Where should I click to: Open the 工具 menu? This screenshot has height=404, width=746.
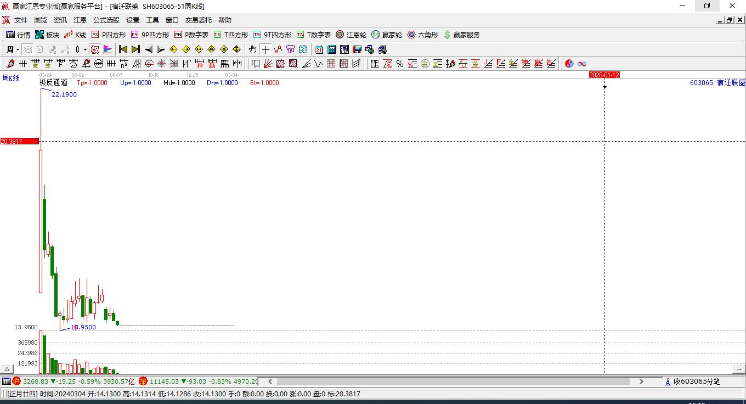(x=152, y=20)
